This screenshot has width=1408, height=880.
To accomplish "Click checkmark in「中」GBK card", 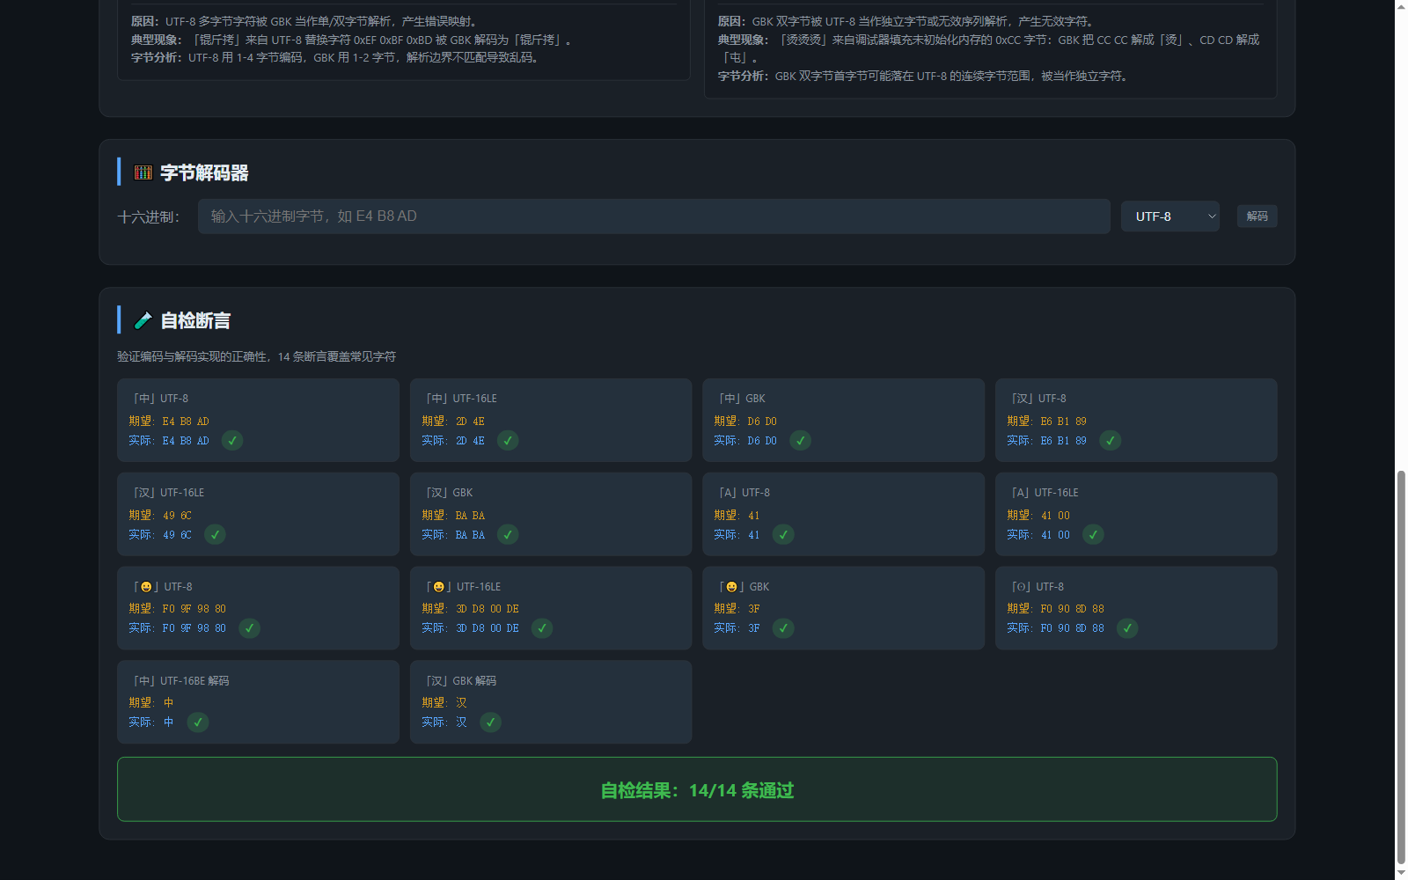I will point(800,441).
